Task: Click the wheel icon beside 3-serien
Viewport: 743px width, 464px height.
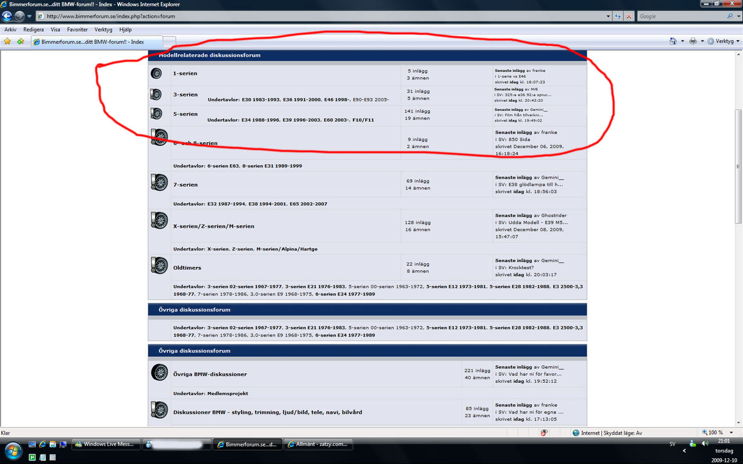Action: coord(156,95)
